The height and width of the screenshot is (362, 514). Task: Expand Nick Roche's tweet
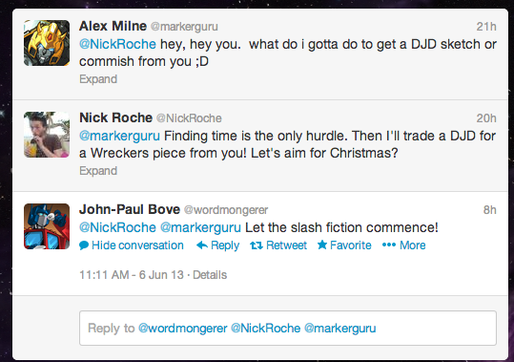pos(98,171)
